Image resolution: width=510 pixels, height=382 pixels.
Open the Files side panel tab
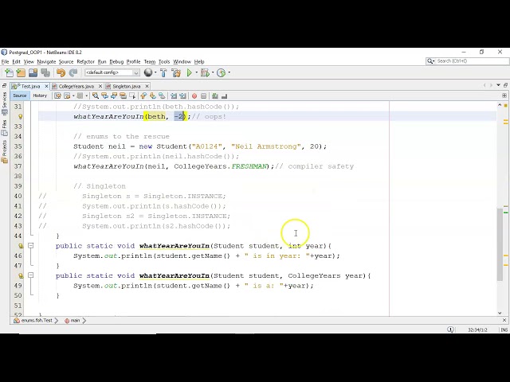pyautogui.click(x=4, y=127)
